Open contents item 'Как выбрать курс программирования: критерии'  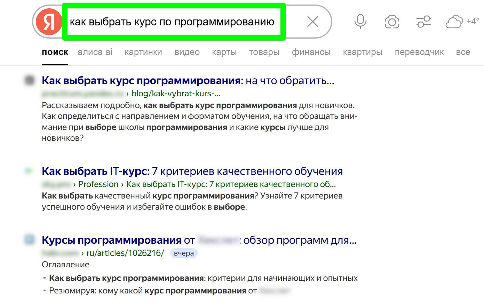click(x=203, y=278)
